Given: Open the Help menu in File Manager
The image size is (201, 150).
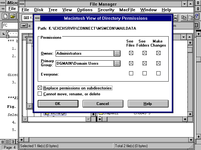Looking at the screenshot, I should tap(166, 10).
